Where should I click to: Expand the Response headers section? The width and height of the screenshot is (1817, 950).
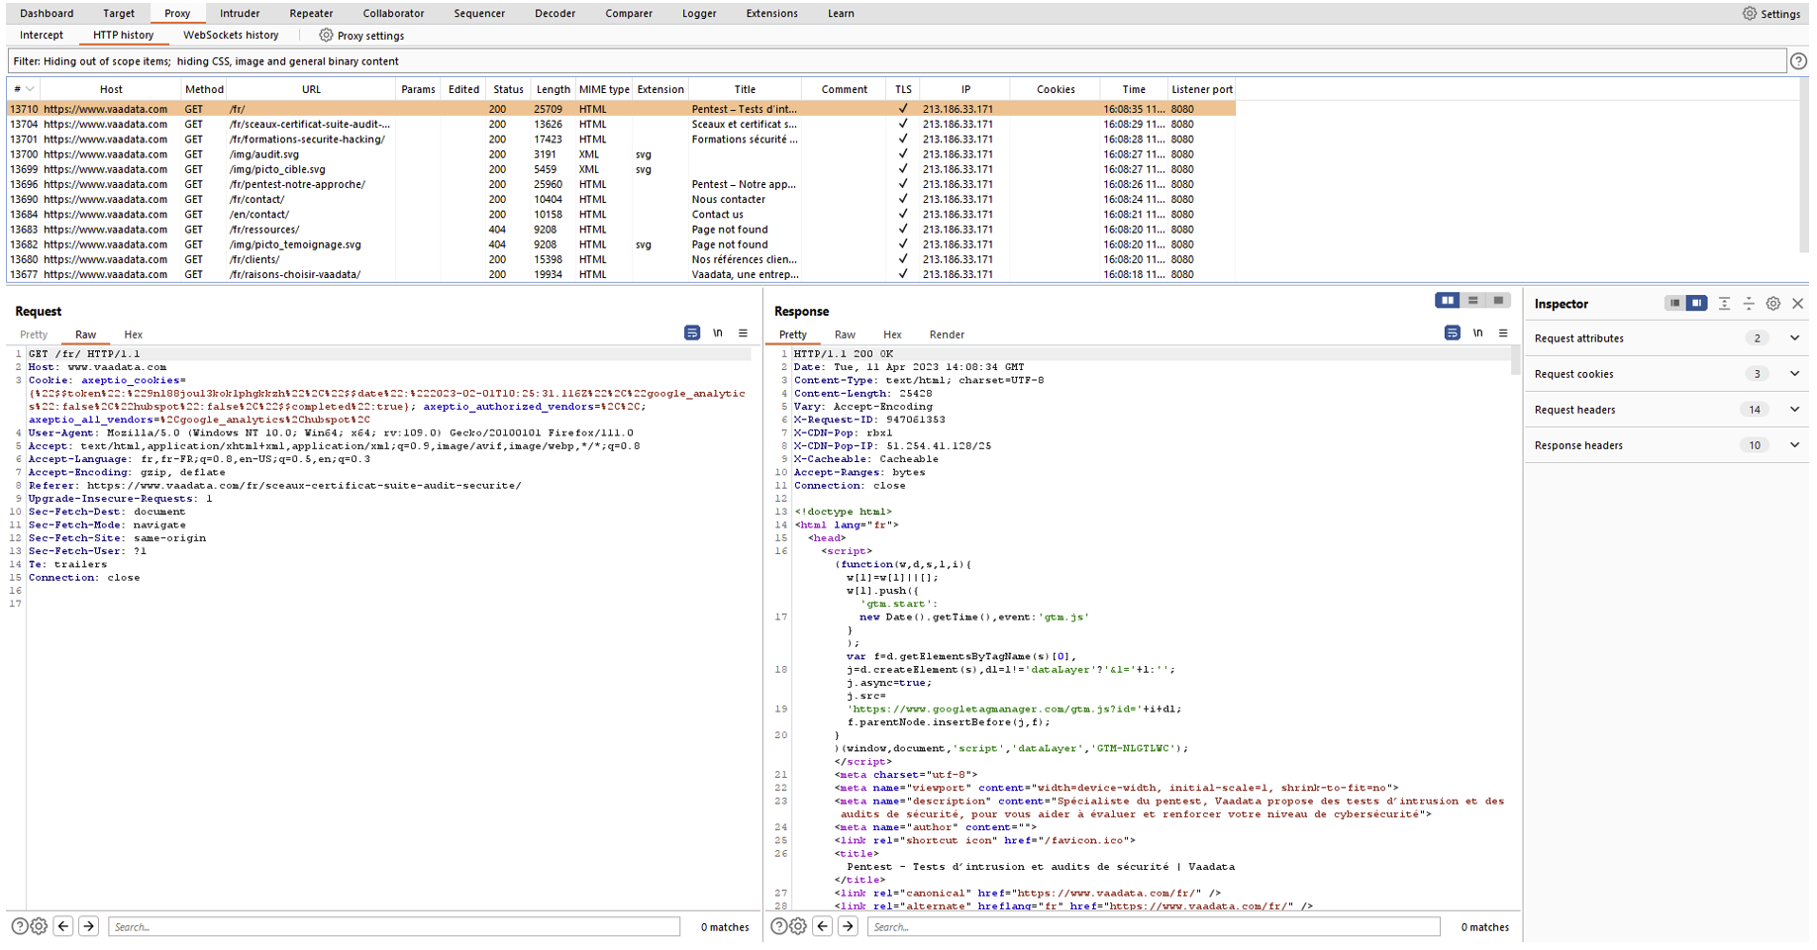(x=1794, y=445)
